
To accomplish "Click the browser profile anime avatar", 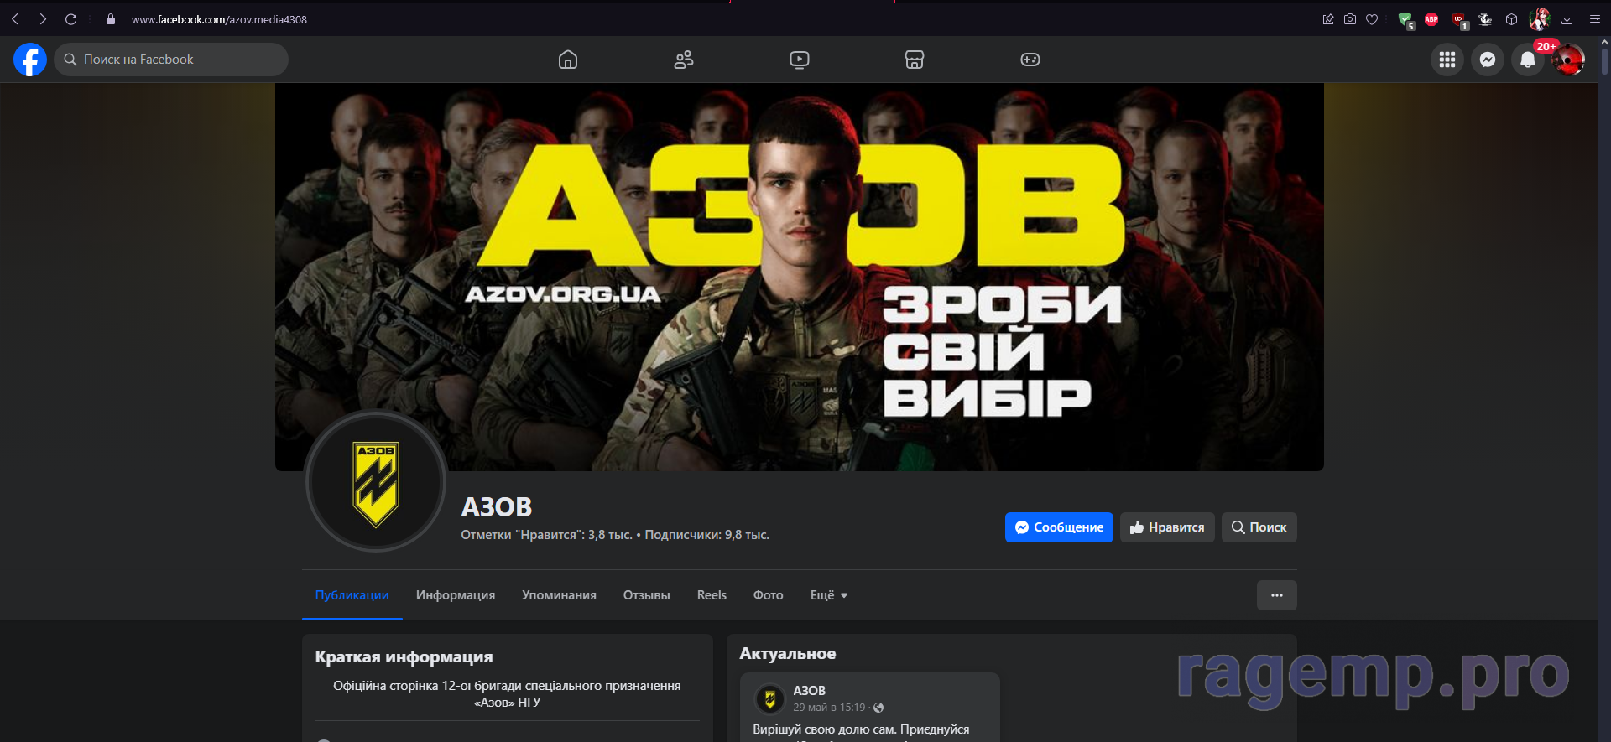I will pyautogui.click(x=1539, y=19).
